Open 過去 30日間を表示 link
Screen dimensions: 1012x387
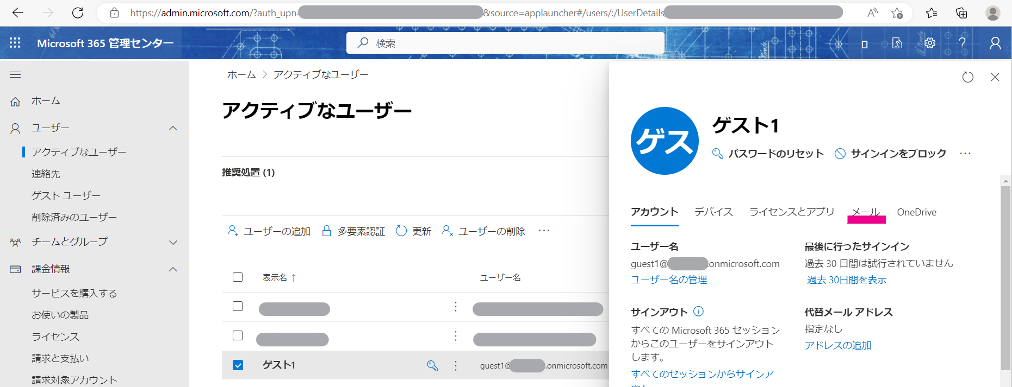[x=847, y=280]
